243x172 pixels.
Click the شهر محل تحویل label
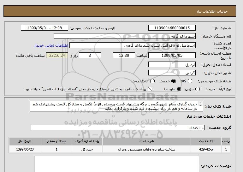217,73
